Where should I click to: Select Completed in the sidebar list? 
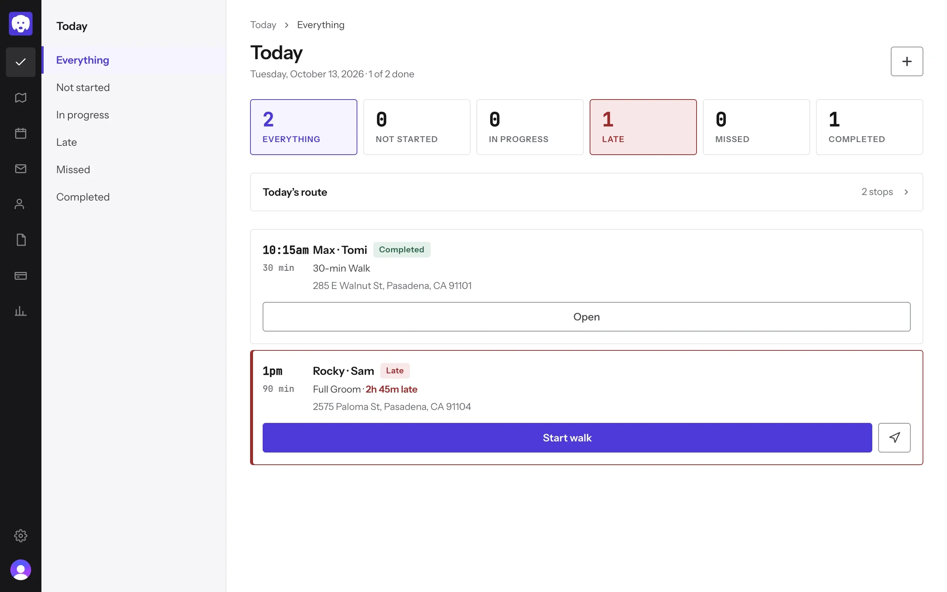point(134,197)
